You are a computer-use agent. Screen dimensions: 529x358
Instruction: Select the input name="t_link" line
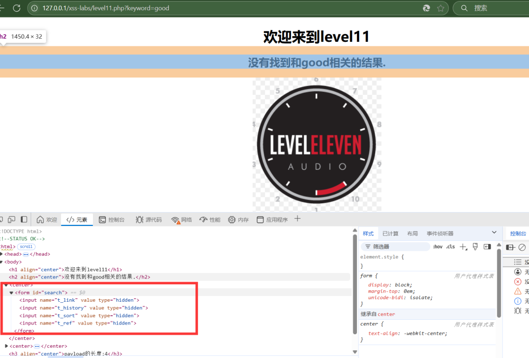tap(79, 300)
